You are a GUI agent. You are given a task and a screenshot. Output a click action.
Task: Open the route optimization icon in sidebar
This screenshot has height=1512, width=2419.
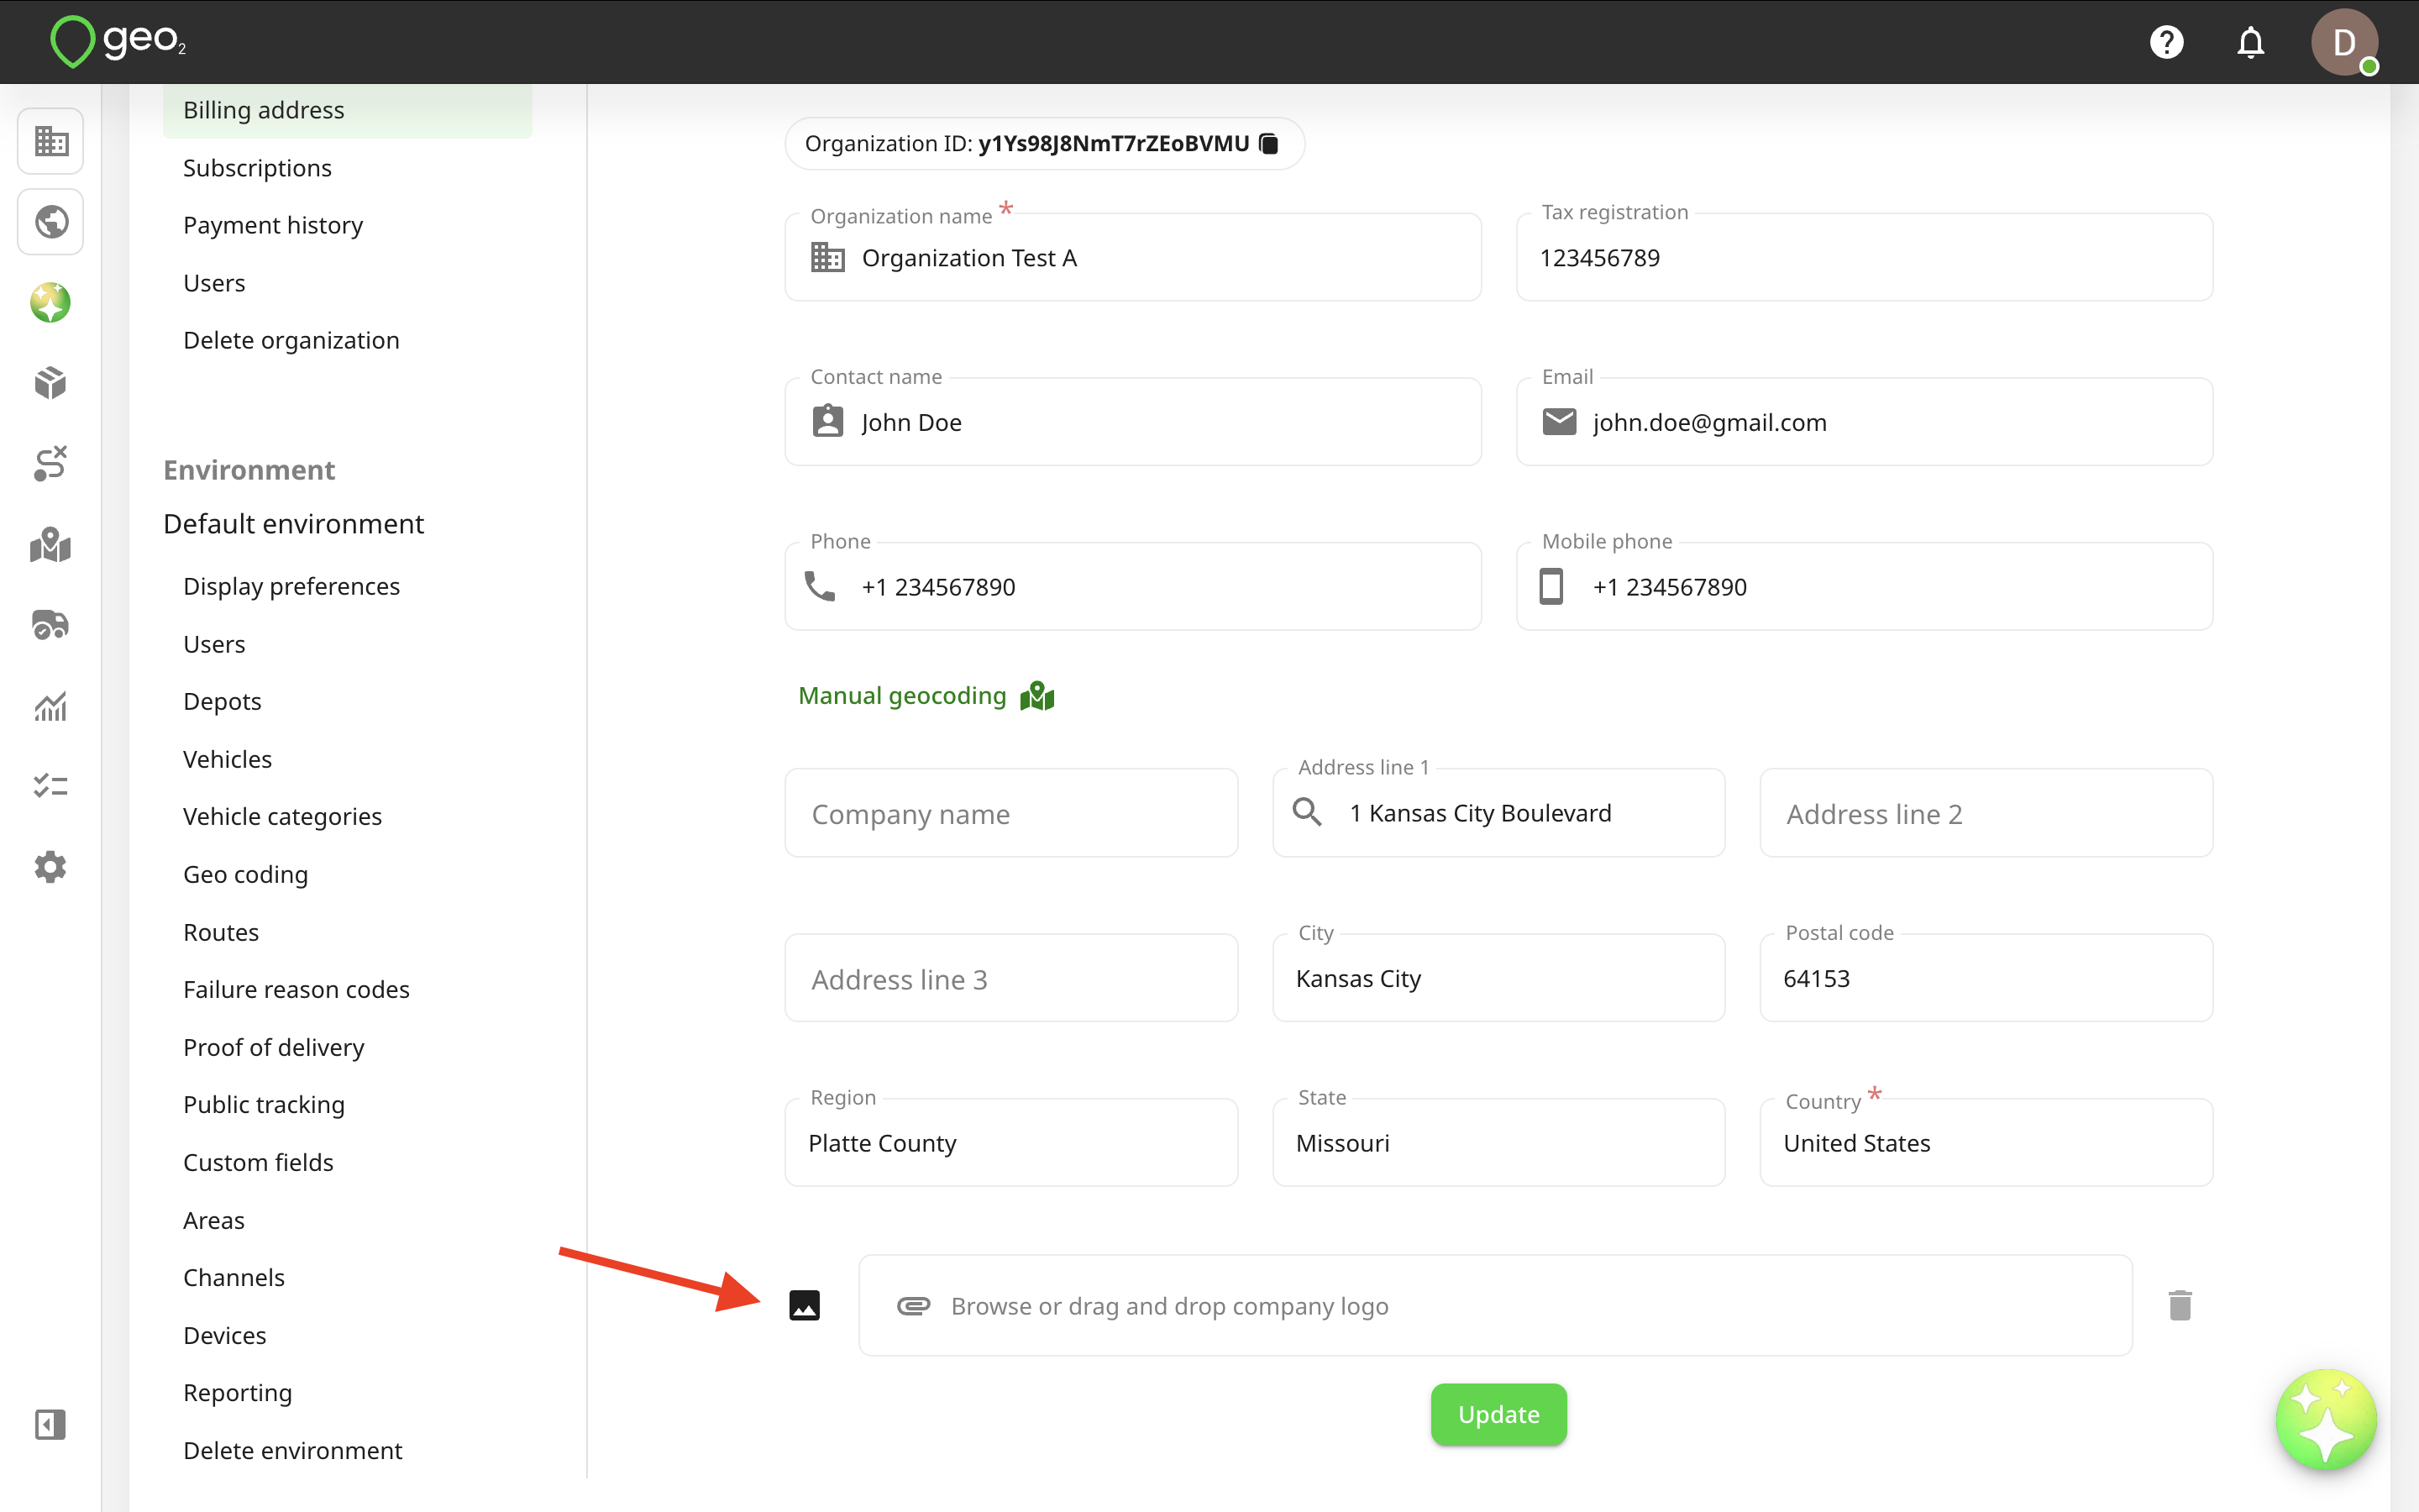[51, 464]
